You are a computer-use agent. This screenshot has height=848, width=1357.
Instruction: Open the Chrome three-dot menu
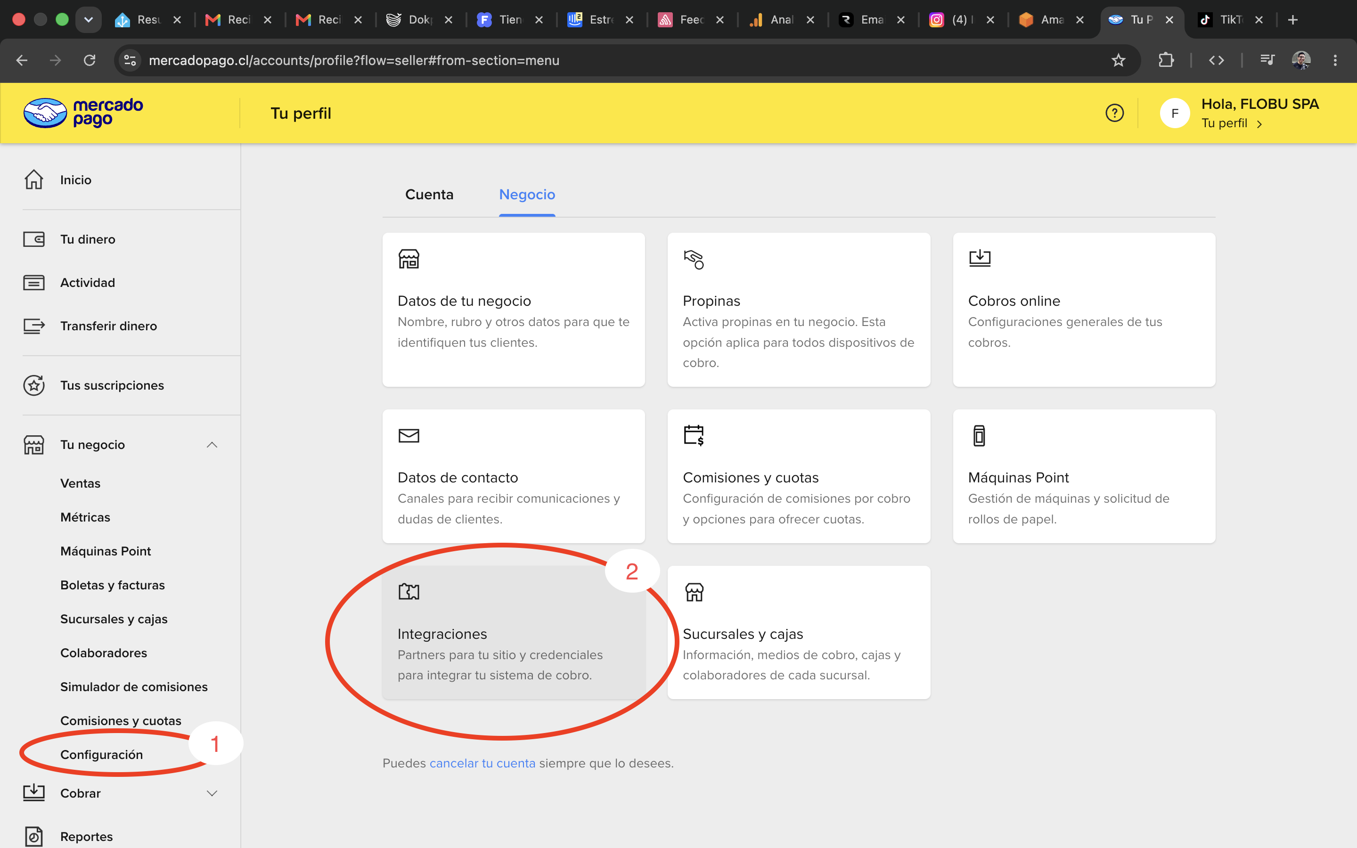1335,60
